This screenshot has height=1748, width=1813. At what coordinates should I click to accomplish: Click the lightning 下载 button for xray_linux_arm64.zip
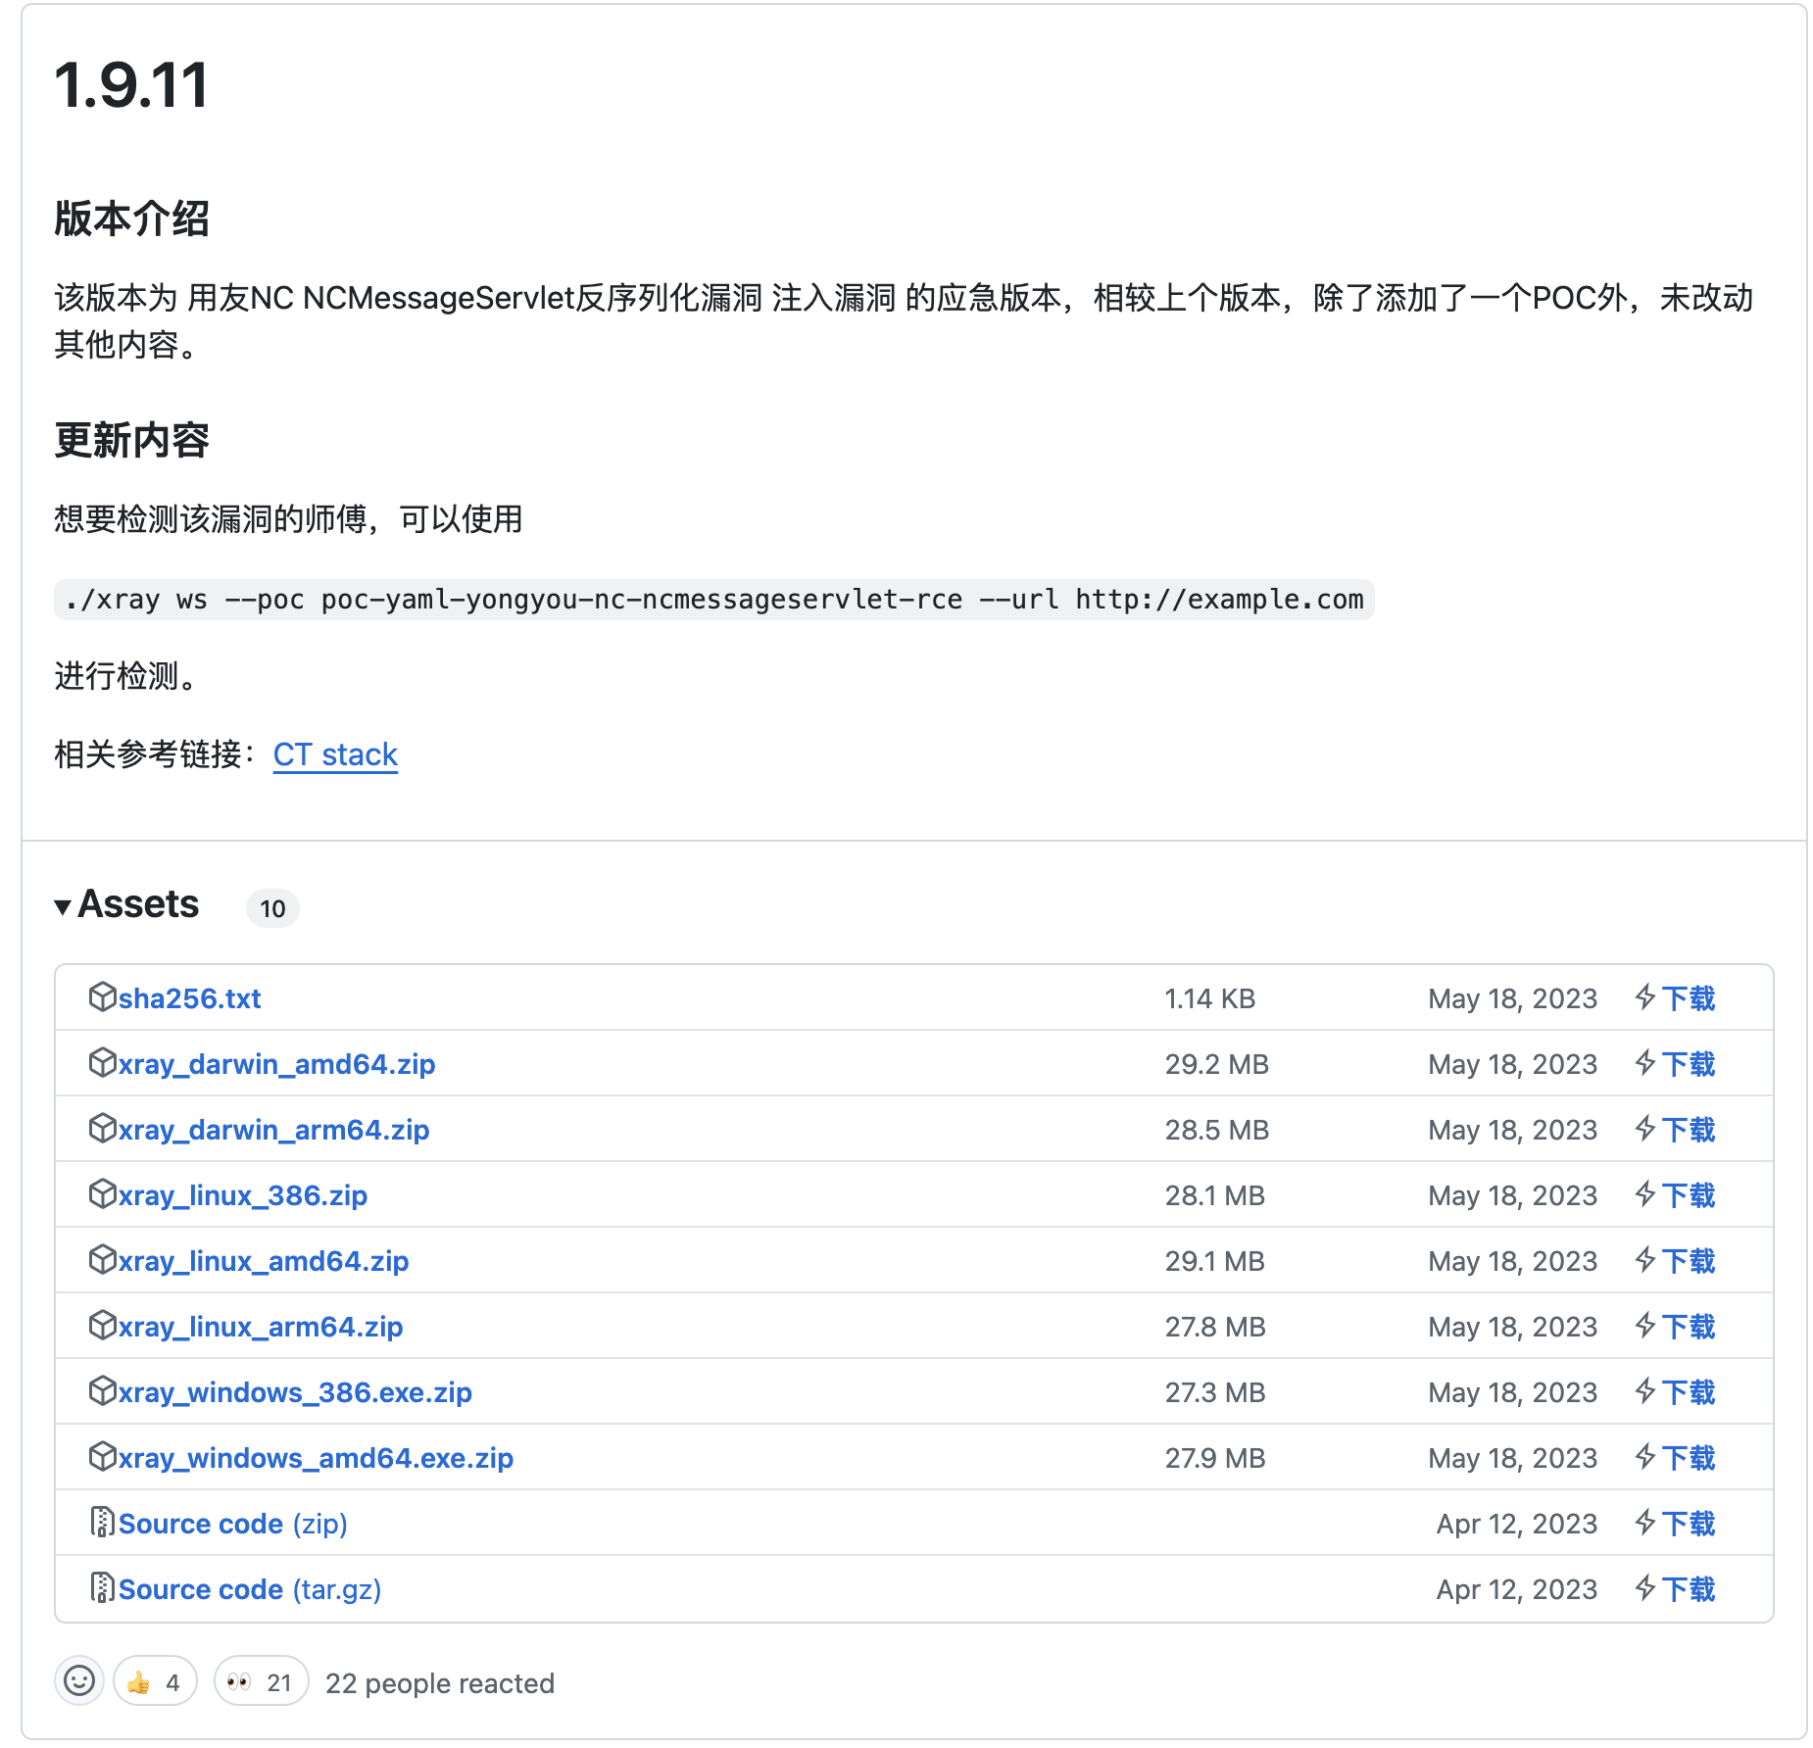click(1675, 1327)
